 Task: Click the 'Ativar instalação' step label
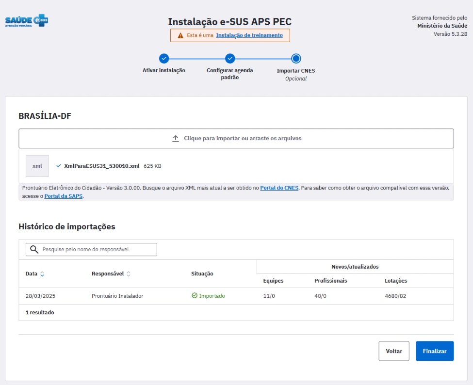(x=164, y=70)
